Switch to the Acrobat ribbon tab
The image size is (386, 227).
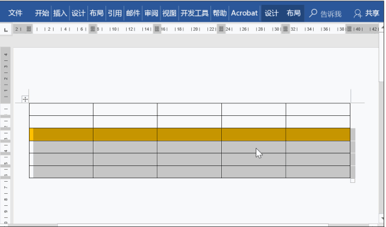[244, 13]
